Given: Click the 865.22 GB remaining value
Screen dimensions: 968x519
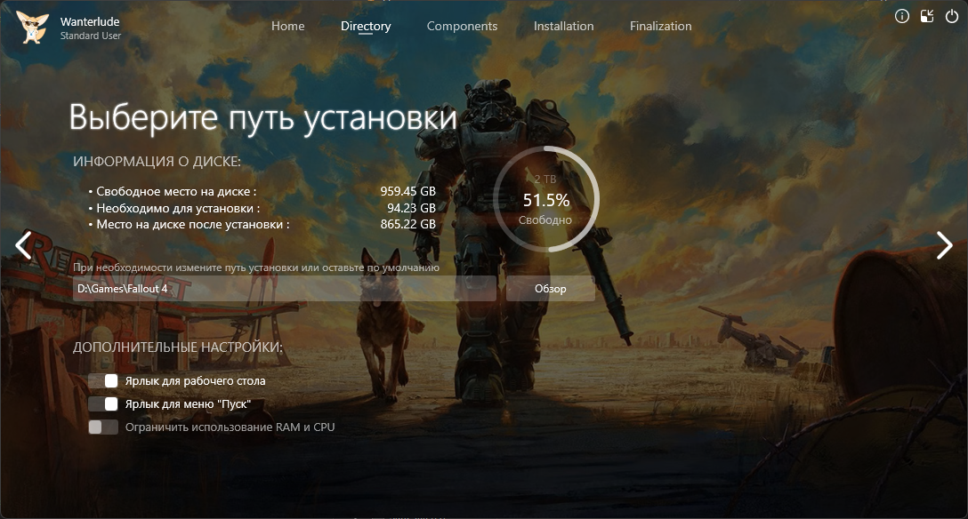Looking at the screenshot, I should point(408,224).
